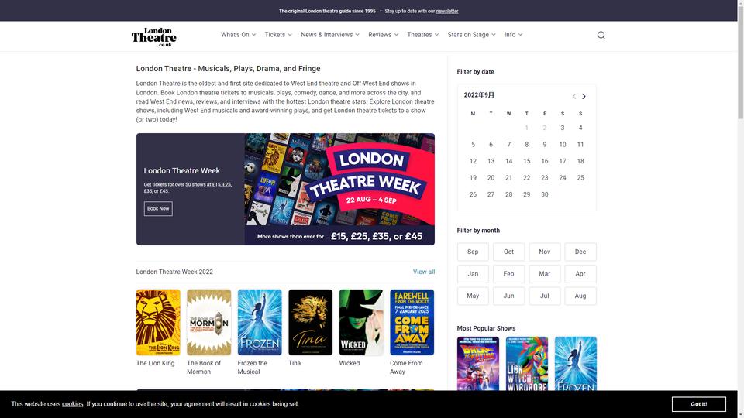Go to previous month in calendar
The height and width of the screenshot is (418, 744).
tap(573, 96)
